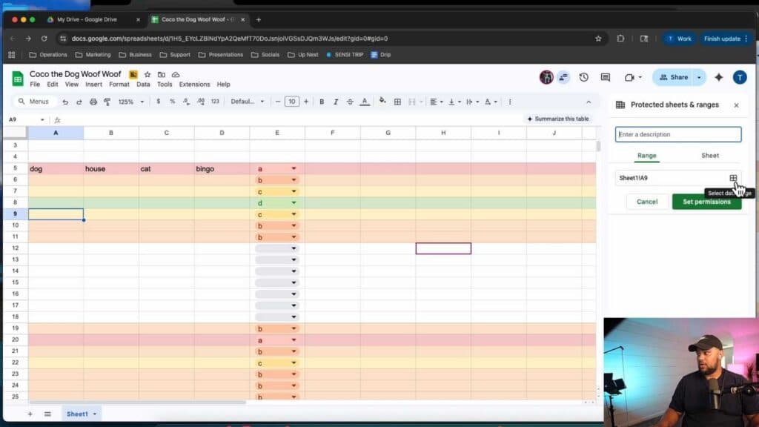Open the comments icon
Viewport: 759px width, 427px height.
pyautogui.click(x=605, y=77)
